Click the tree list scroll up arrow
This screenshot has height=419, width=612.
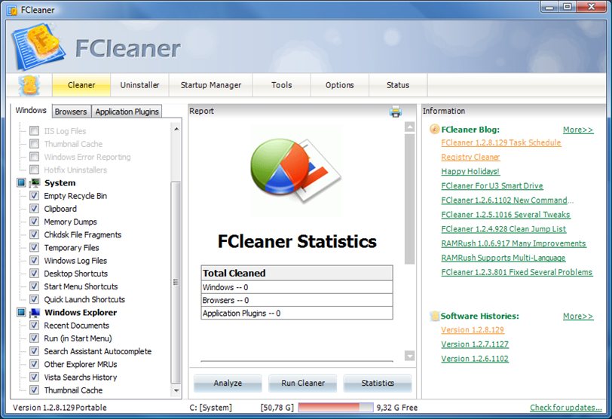tap(176, 128)
